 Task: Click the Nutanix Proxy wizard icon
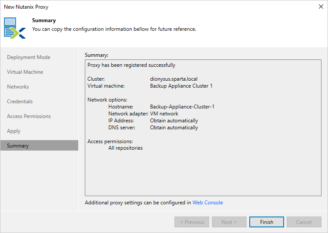15,28
